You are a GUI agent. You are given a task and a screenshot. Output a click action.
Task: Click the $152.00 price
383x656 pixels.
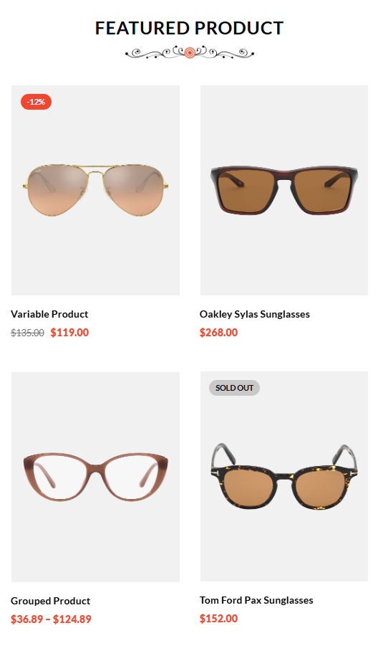point(218,619)
